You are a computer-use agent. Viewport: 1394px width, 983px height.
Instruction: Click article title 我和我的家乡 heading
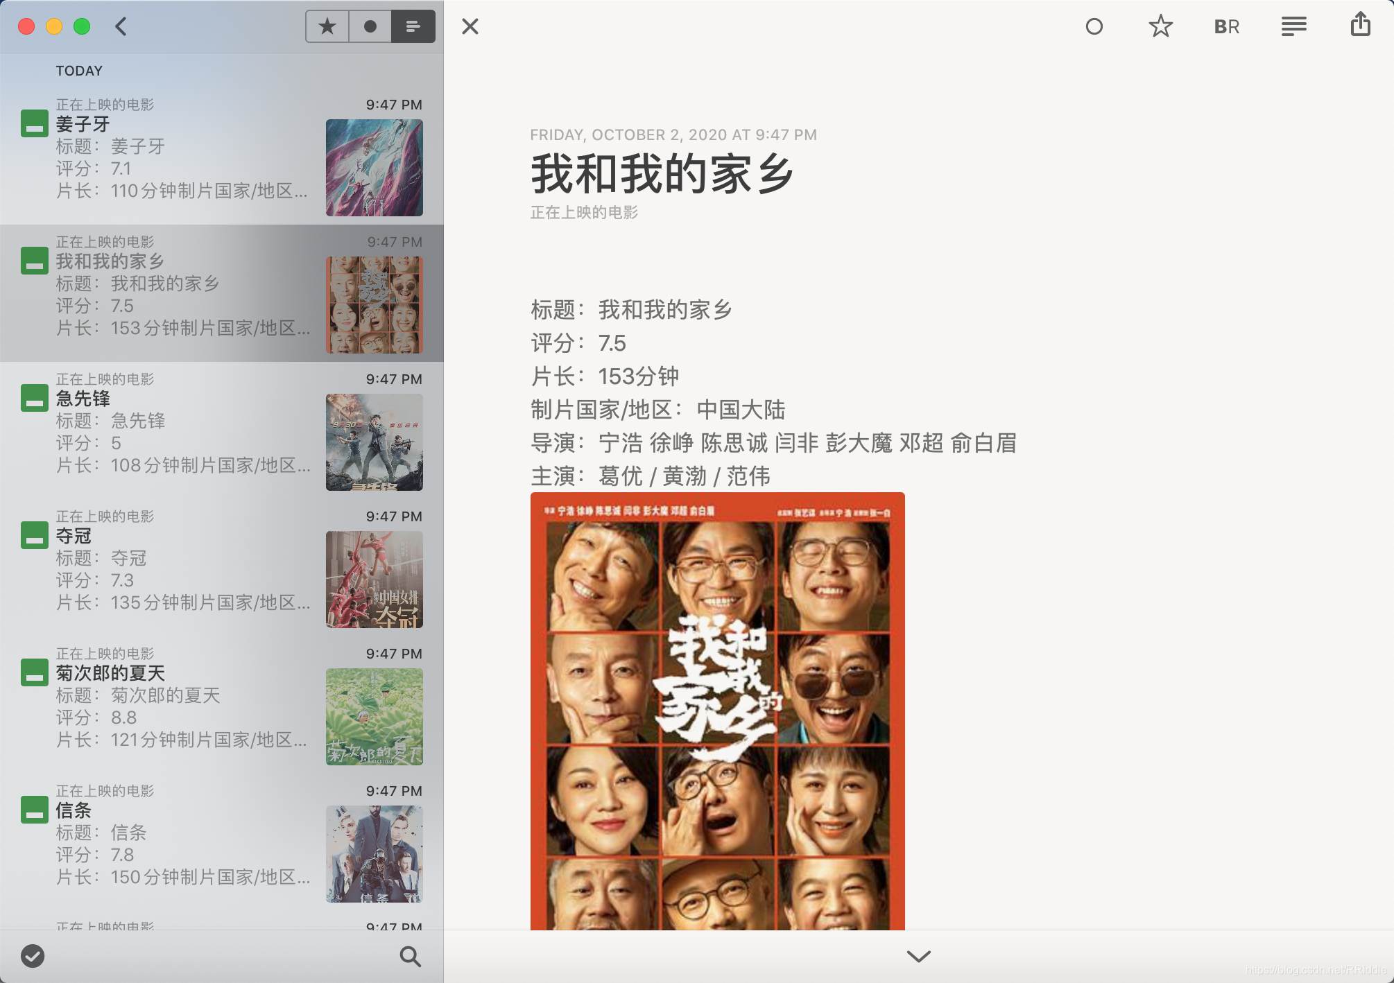point(662,174)
